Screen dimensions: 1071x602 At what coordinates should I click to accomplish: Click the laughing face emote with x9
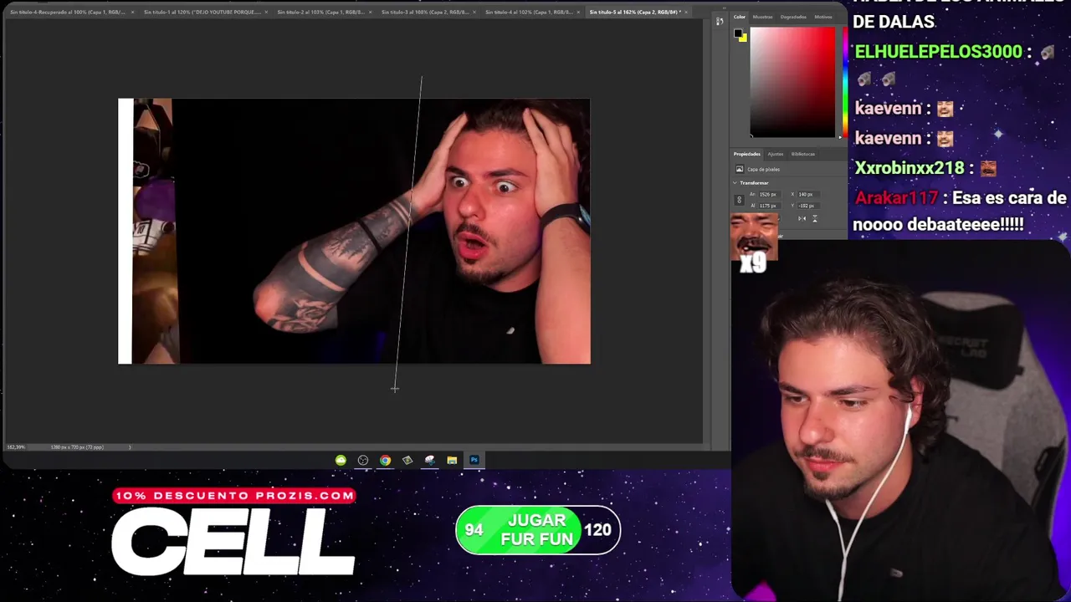(x=754, y=242)
